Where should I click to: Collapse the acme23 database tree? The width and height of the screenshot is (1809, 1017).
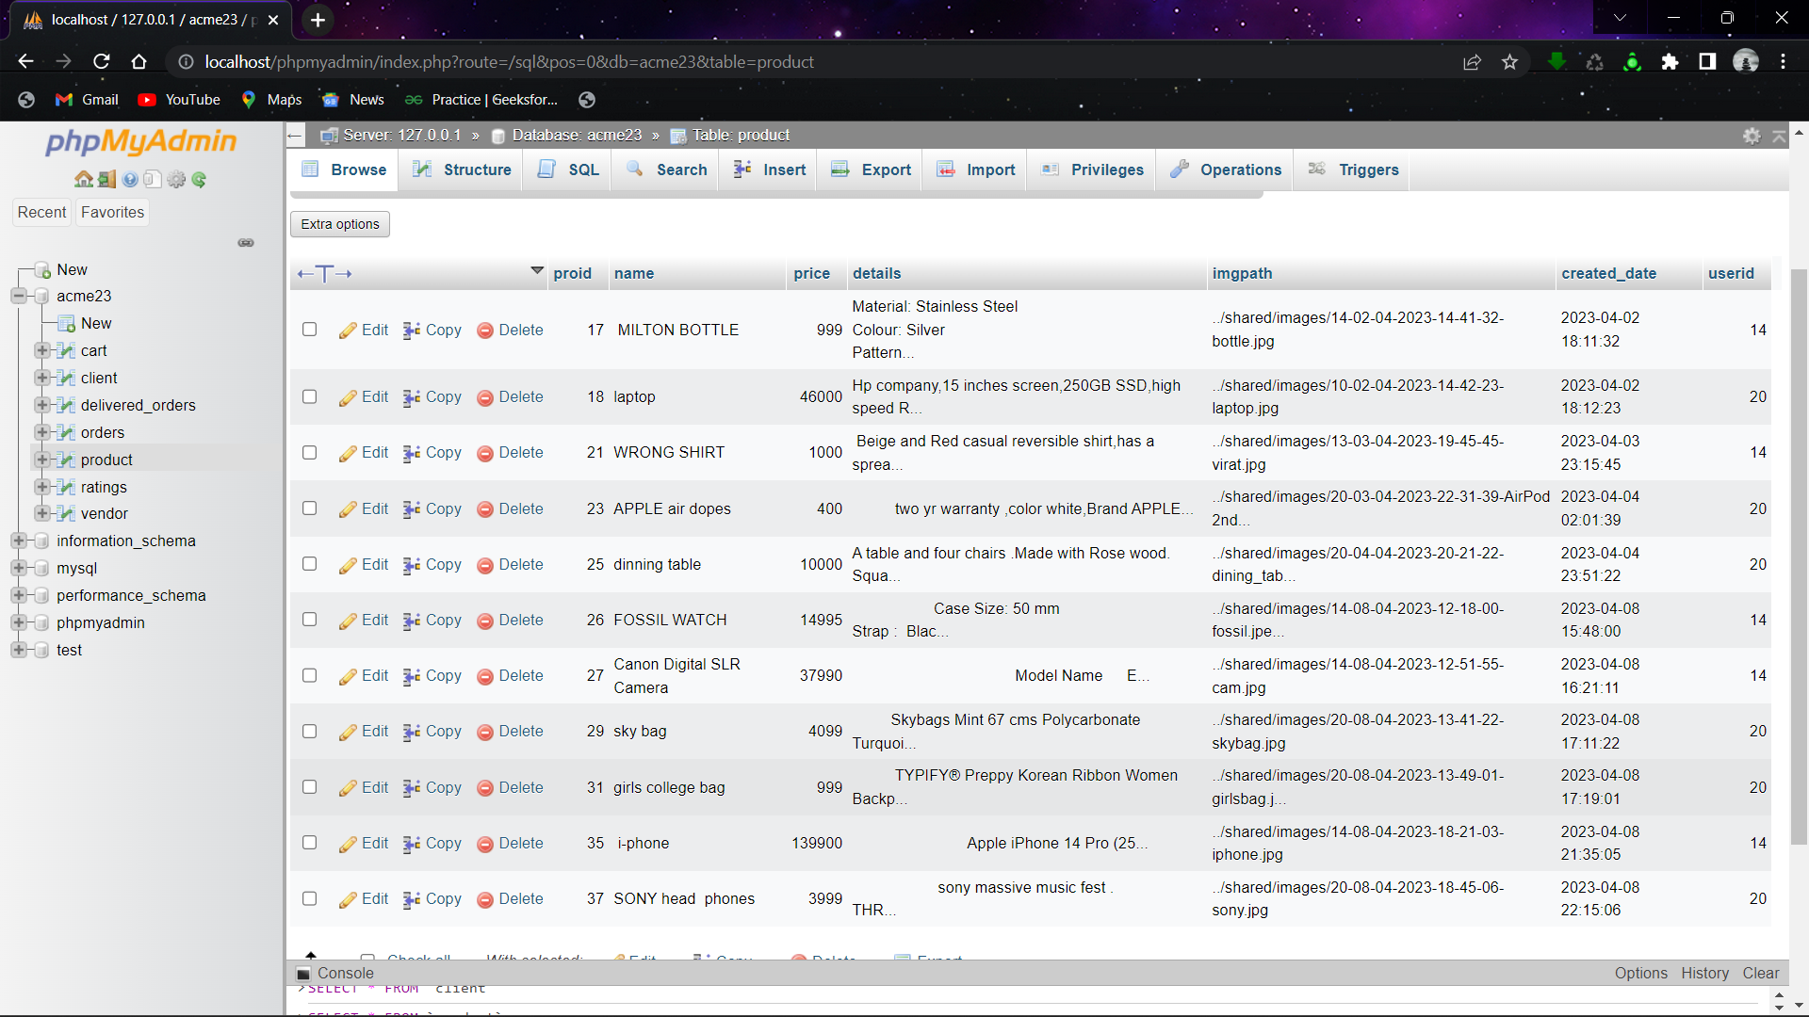pyautogui.click(x=19, y=296)
